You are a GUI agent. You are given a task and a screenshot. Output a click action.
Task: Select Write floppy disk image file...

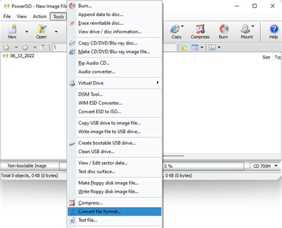click(x=115, y=192)
